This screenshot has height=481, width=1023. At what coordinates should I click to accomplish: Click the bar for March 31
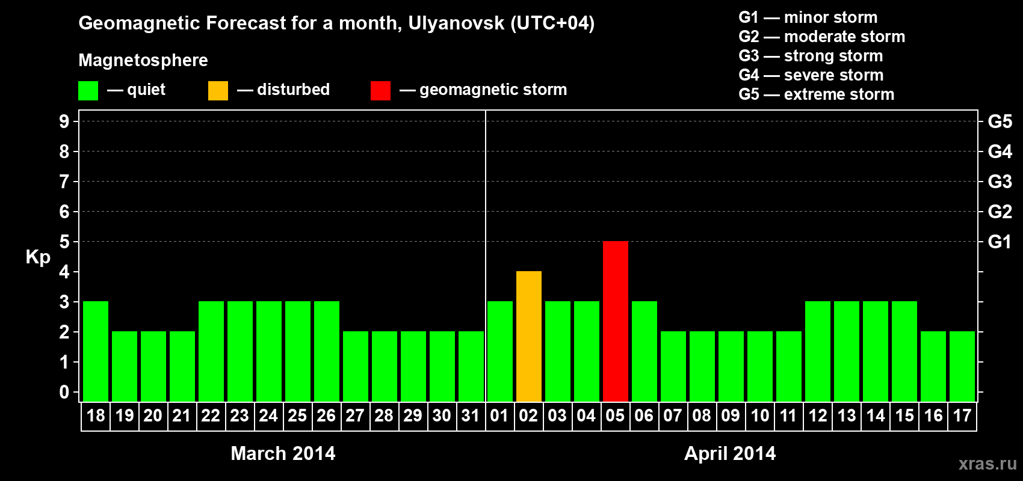[x=471, y=366]
